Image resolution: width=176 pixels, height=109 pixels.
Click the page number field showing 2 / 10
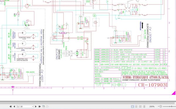click(x=25, y=106)
